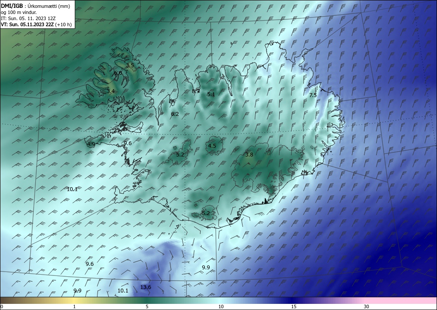Click the color scale tick labeled 0
The image size is (437, 310).
pyautogui.click(x=2, y=307)
